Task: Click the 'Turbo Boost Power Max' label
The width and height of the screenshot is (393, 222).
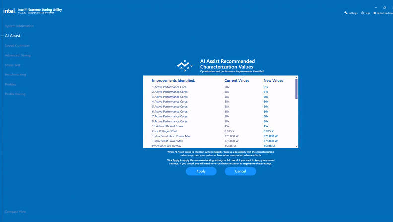Action: click(167, 141)
